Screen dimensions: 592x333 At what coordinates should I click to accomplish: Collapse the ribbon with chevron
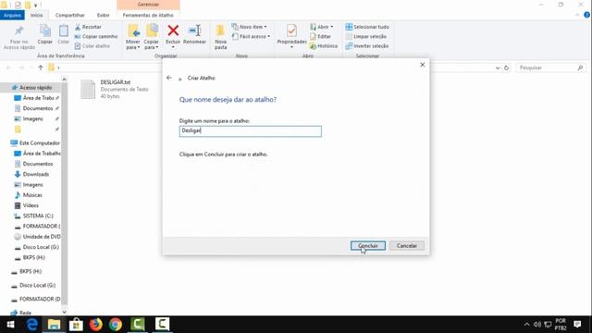(577, 15)
